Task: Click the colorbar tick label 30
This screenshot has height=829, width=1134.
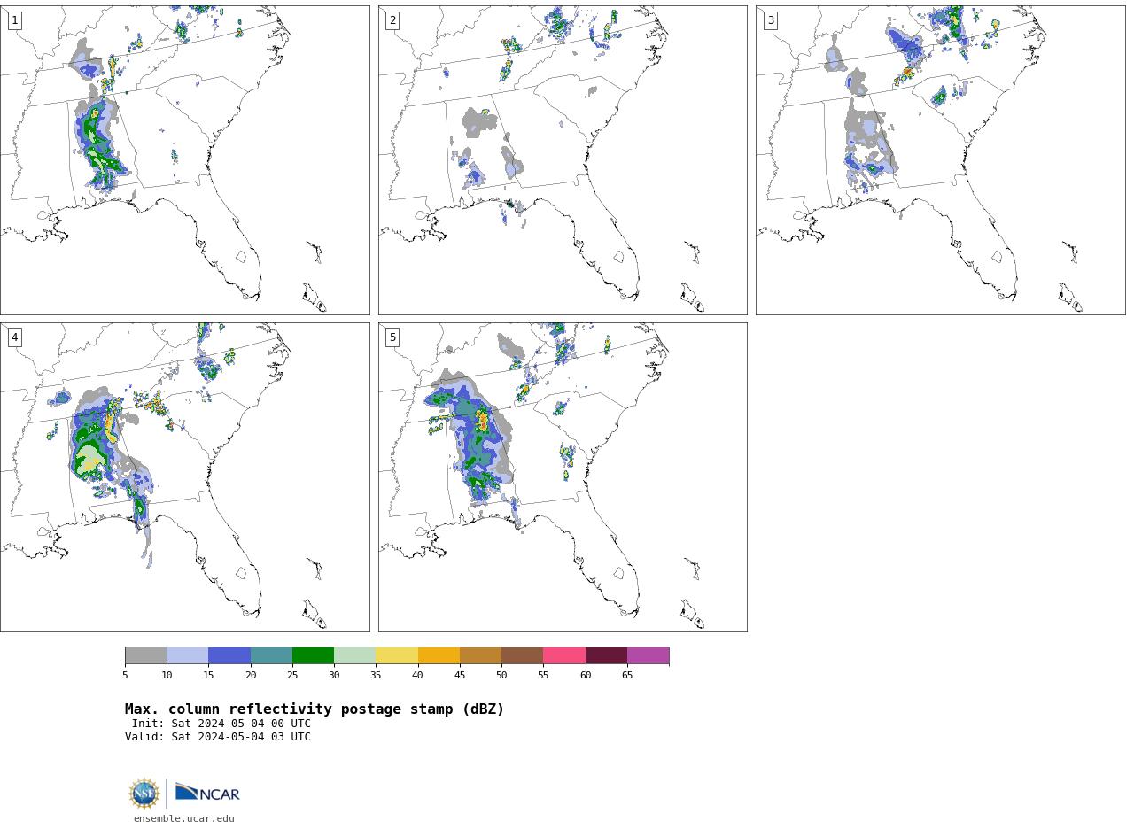Action: pos(334,676)
